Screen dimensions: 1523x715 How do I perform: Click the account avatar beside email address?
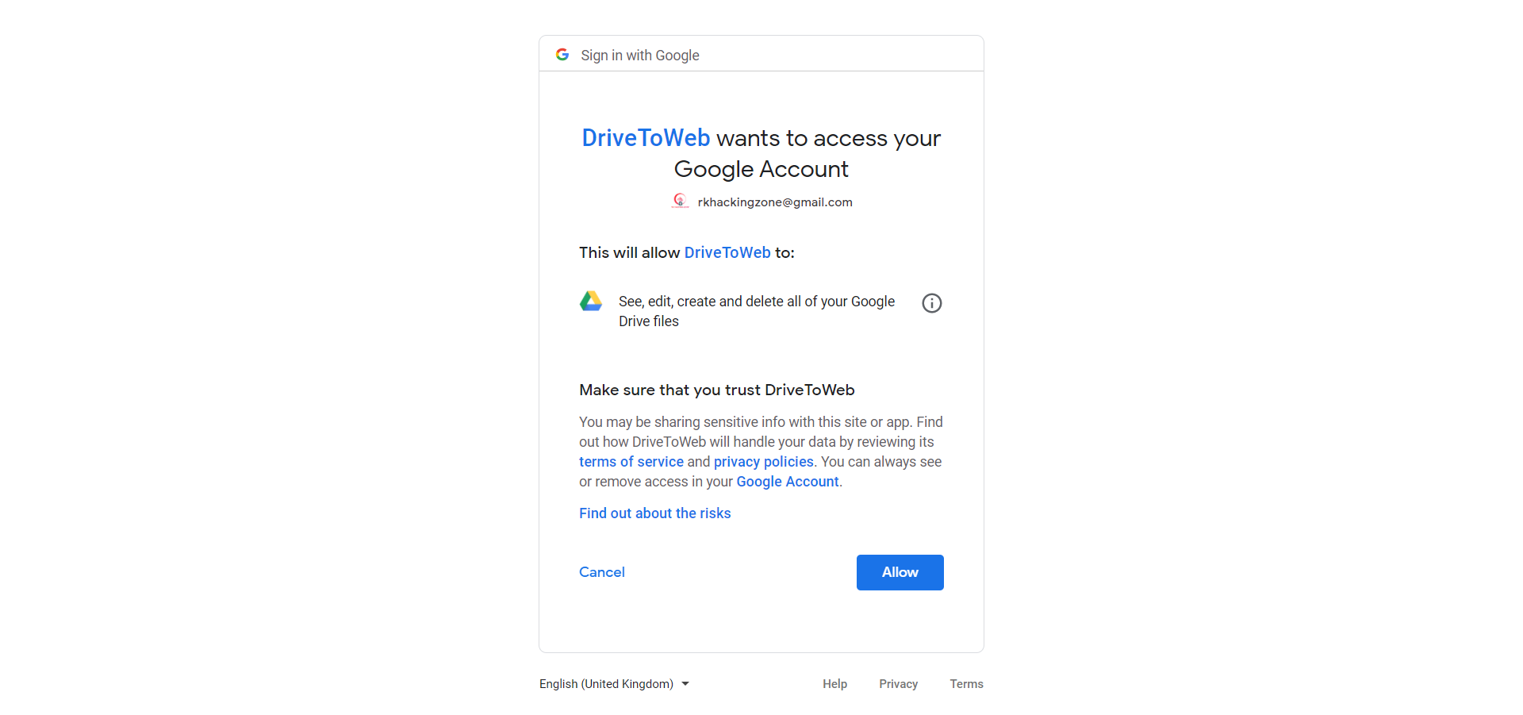(680, 202)
